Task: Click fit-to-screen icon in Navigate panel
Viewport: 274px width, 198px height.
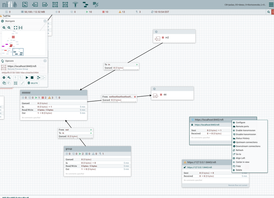Action: tap(15, 28)
